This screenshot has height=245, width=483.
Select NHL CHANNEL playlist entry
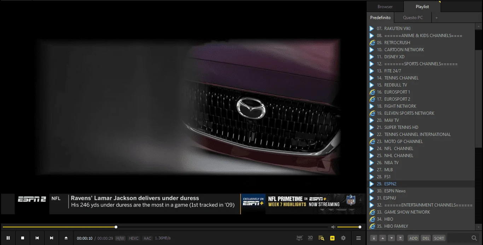click(421, 156)
